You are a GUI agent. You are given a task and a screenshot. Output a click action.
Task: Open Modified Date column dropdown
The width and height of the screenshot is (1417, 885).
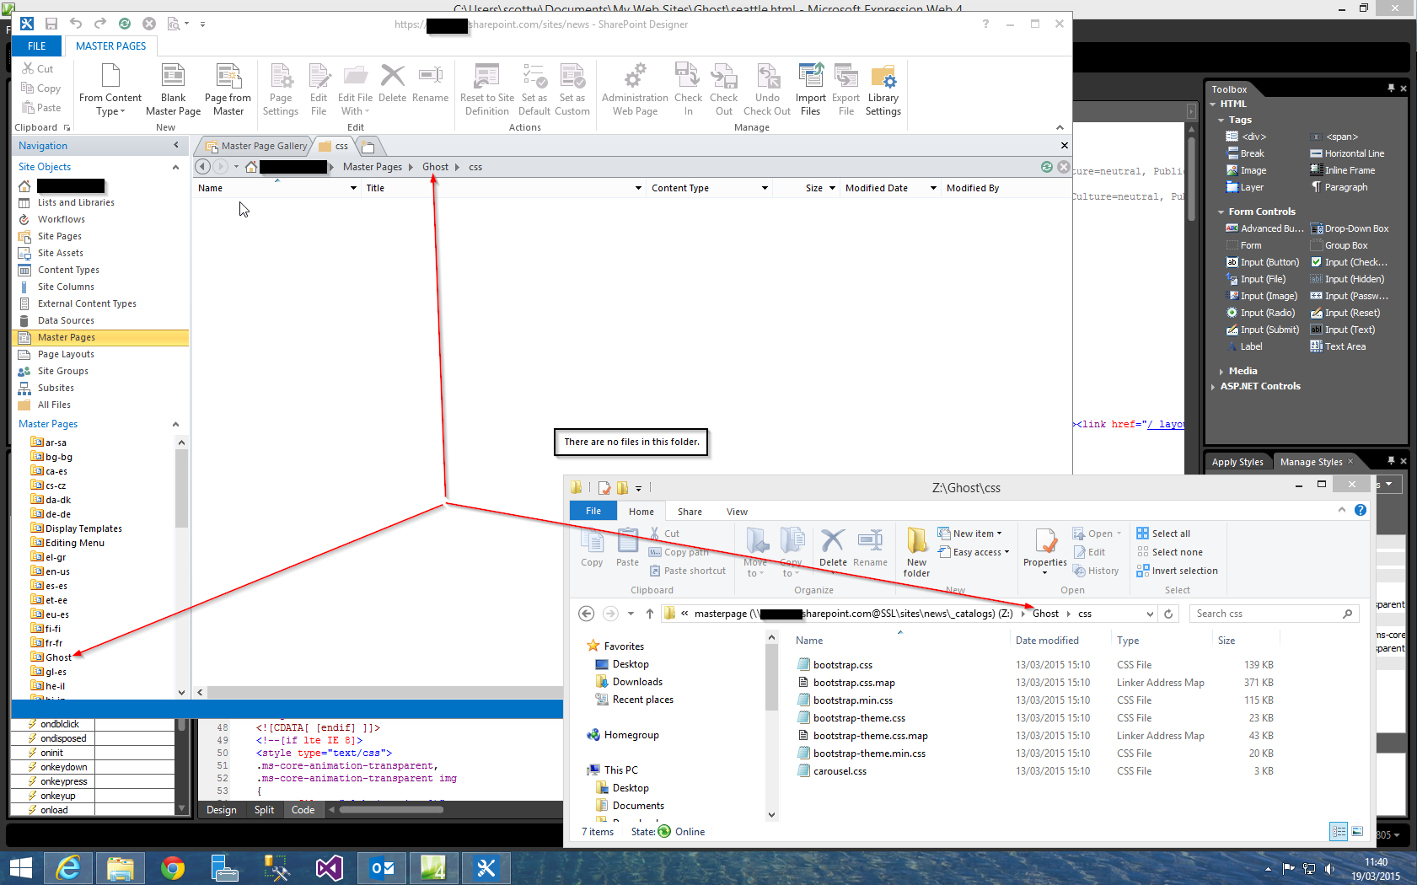click(933, 188)
